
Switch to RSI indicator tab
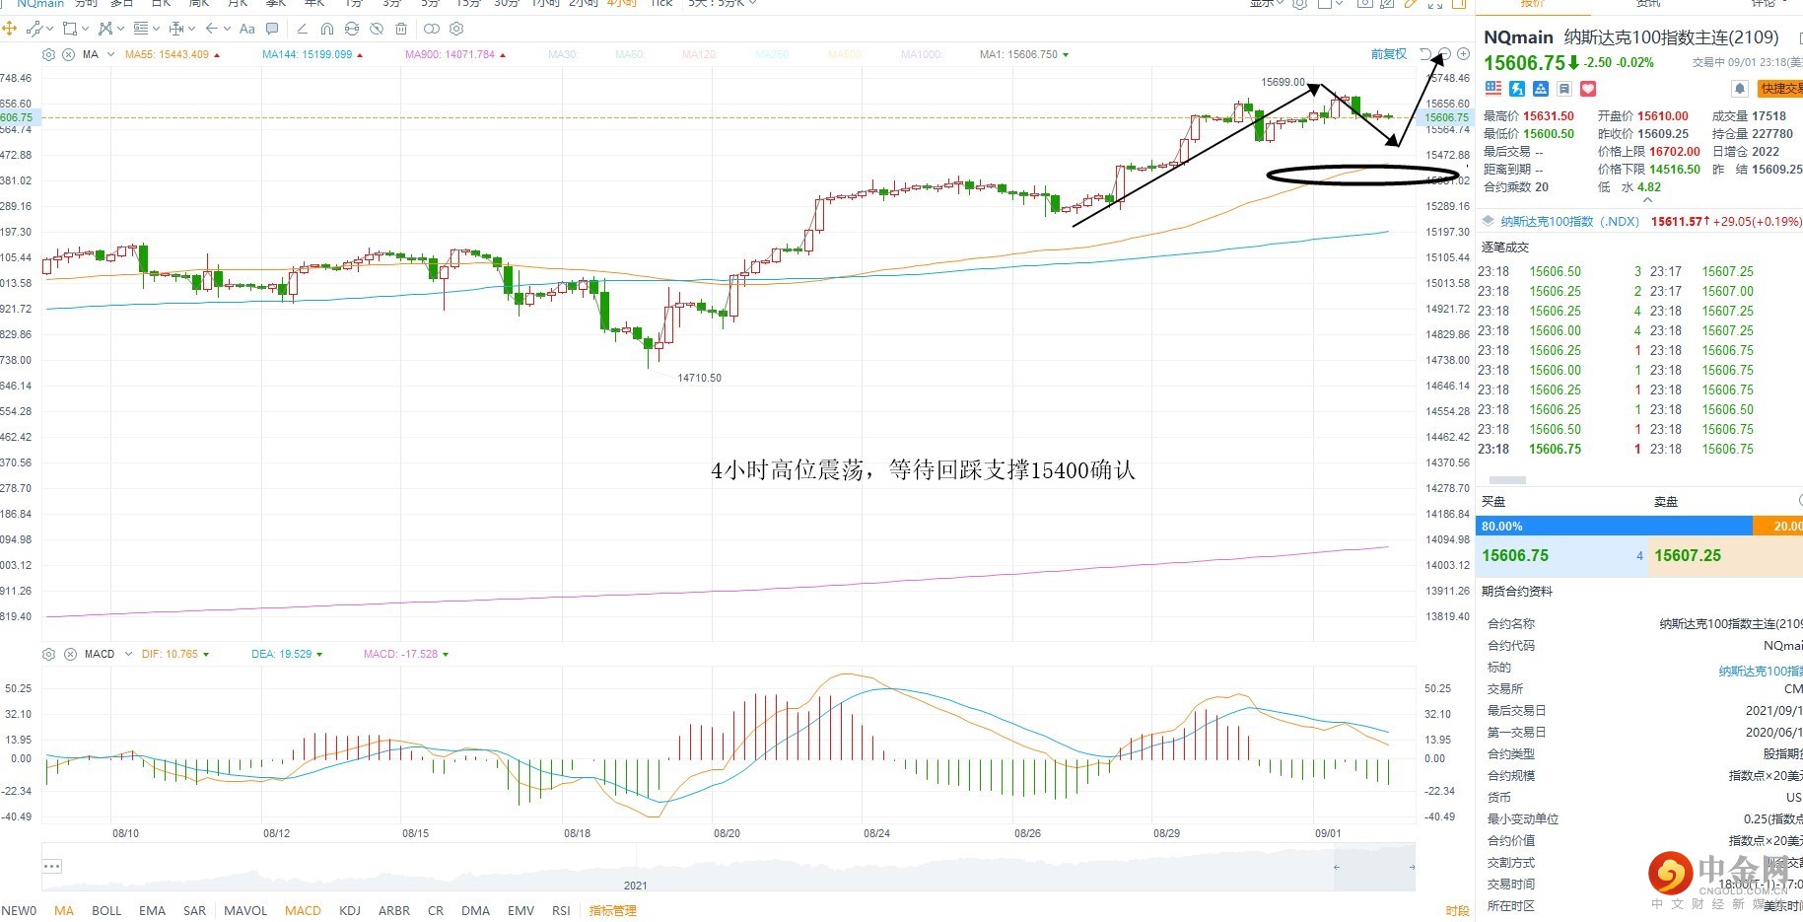click(x=561, y=910)
